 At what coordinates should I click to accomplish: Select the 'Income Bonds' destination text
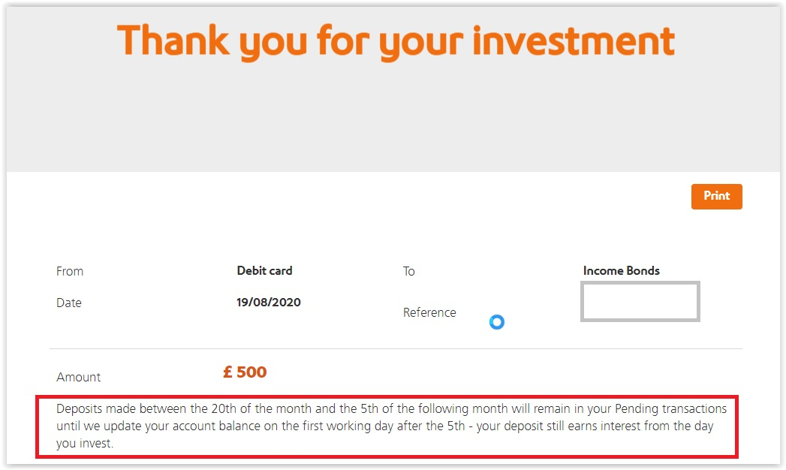coord(621,270)
